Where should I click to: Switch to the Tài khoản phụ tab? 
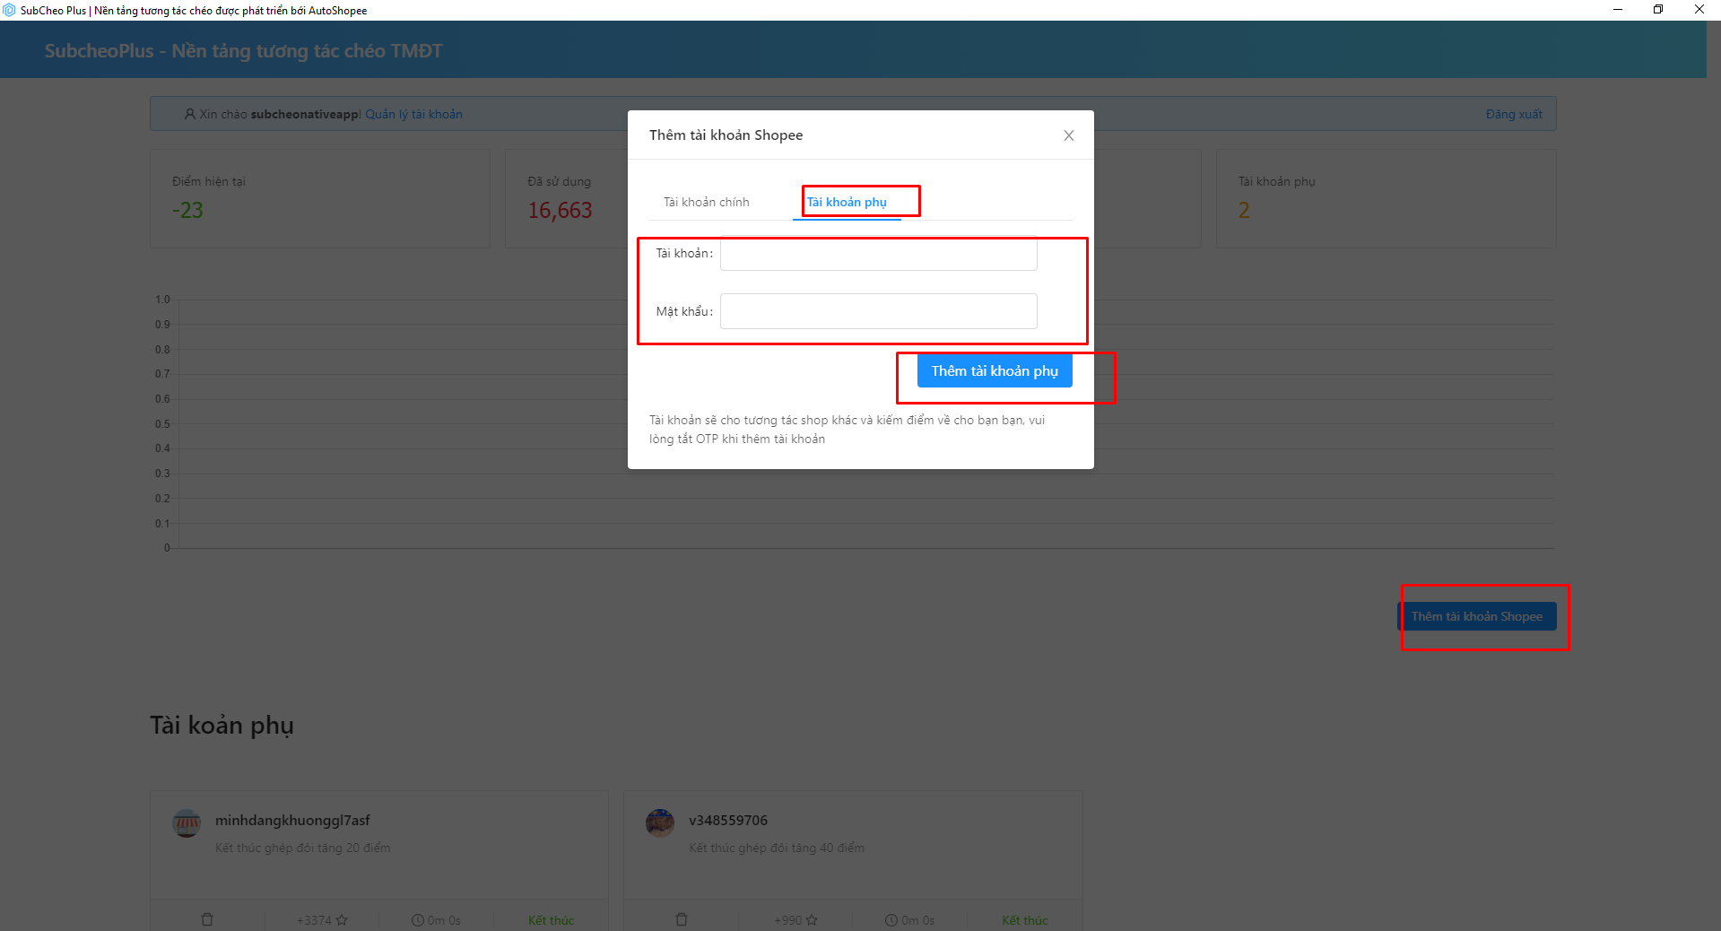847,203
